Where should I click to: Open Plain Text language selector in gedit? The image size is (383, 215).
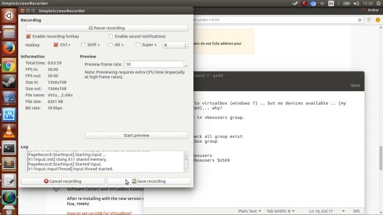pyautogui.click(x=250, y=211)
